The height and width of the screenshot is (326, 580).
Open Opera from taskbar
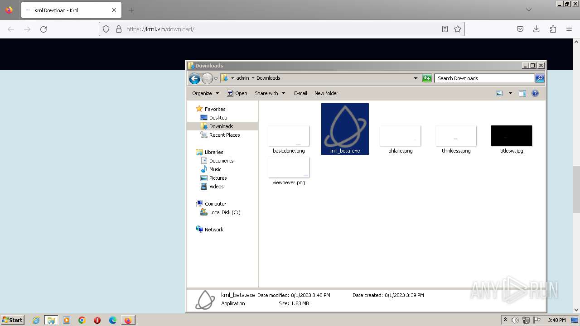pos(97,320)
